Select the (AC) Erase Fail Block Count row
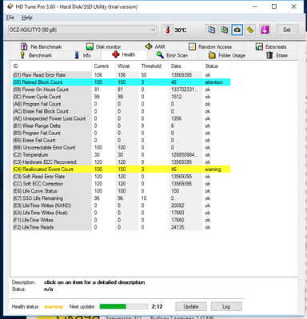Viewport: 307px width, 319px height. pos(122,111)
